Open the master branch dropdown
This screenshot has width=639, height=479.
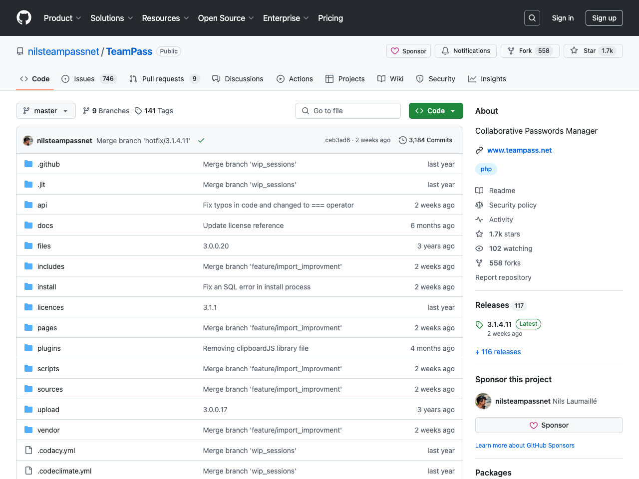46,111
